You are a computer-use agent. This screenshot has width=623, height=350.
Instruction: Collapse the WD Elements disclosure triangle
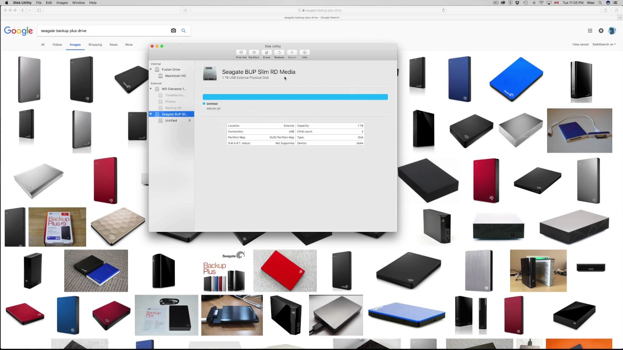(x=151, y=89)
